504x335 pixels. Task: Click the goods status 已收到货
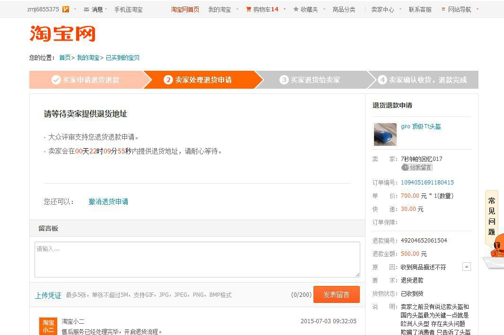click(x=412, y=293)
